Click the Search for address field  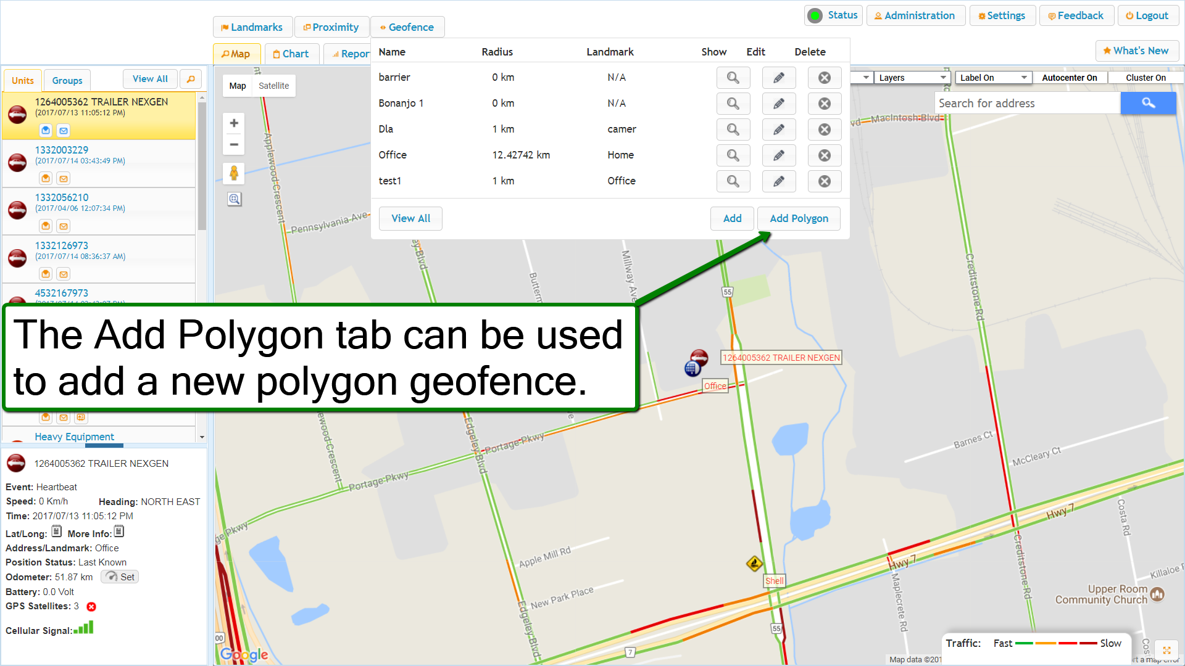(1027, 104)
